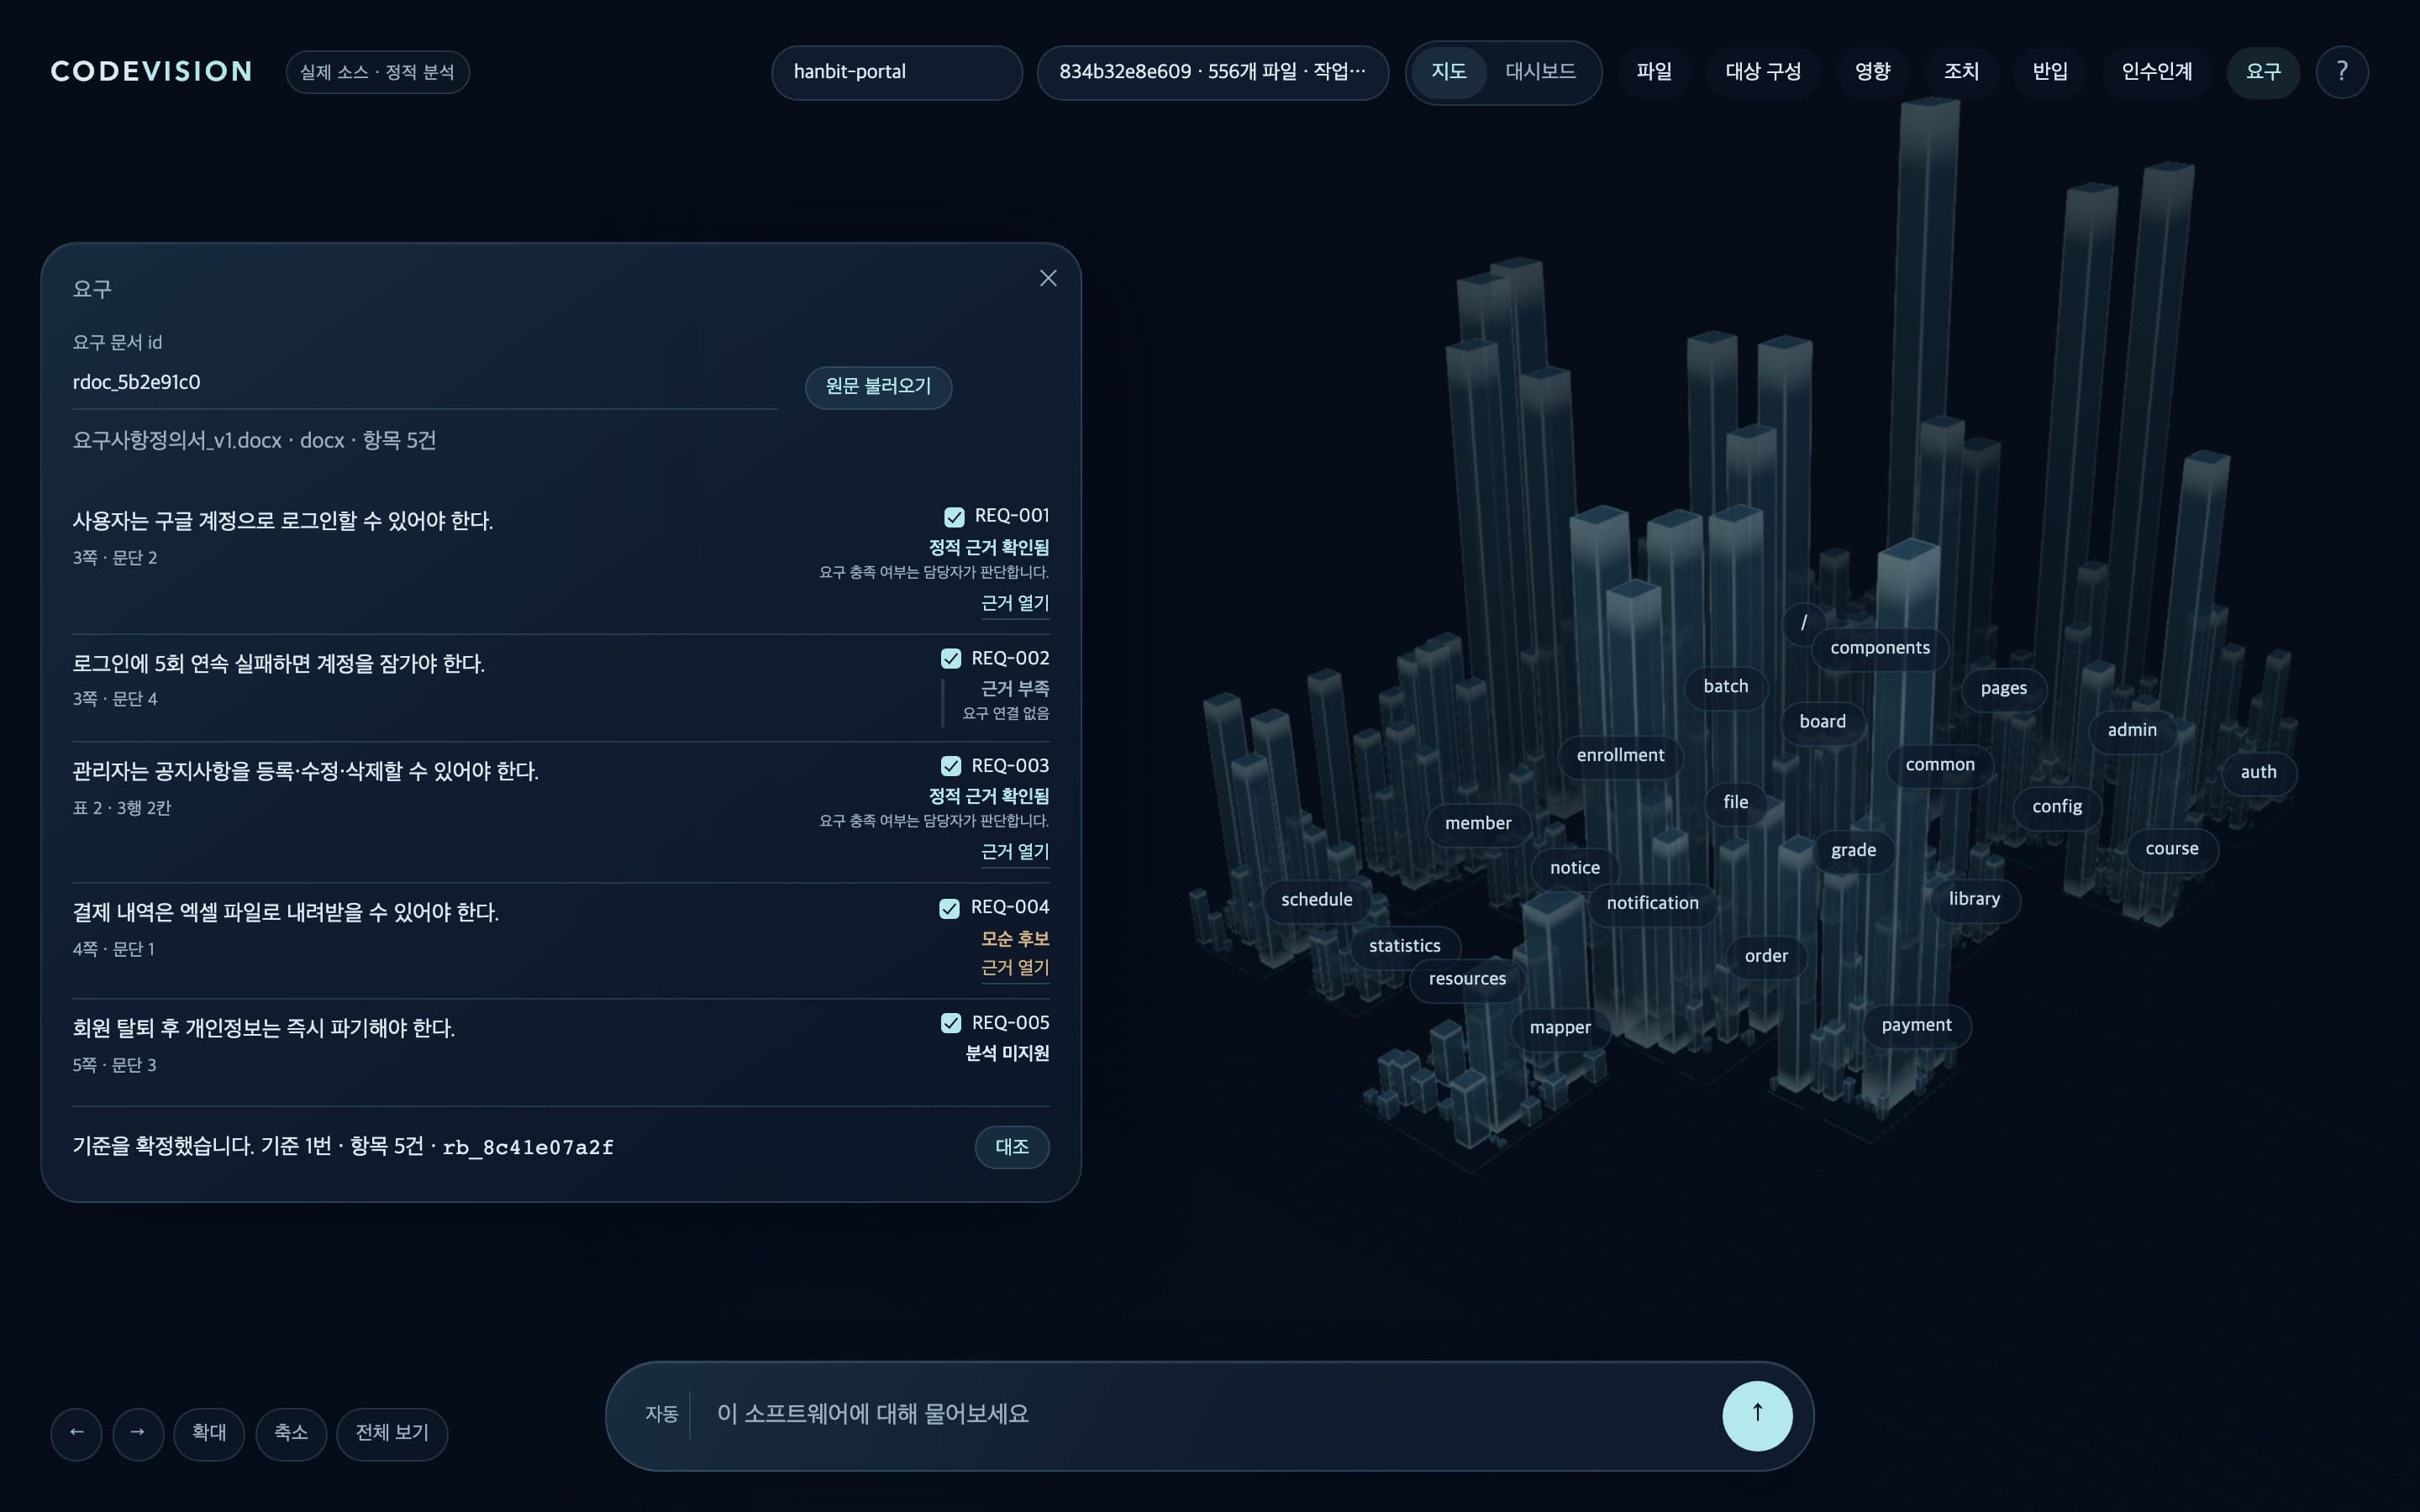
Task: Open the 반입 menu
Action: 2050,72
